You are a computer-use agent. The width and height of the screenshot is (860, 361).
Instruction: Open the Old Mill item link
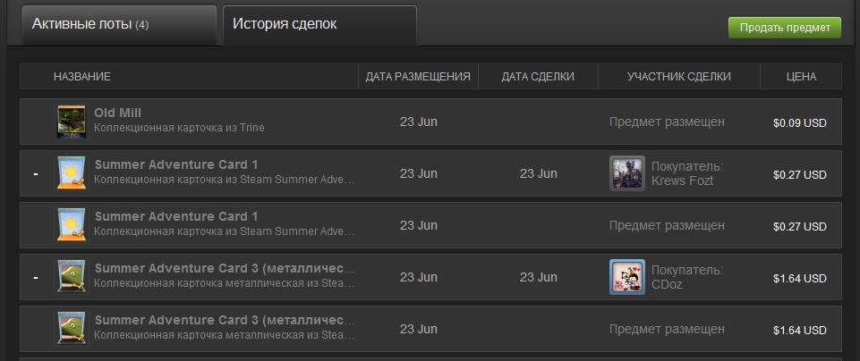[x=117, y=113]
